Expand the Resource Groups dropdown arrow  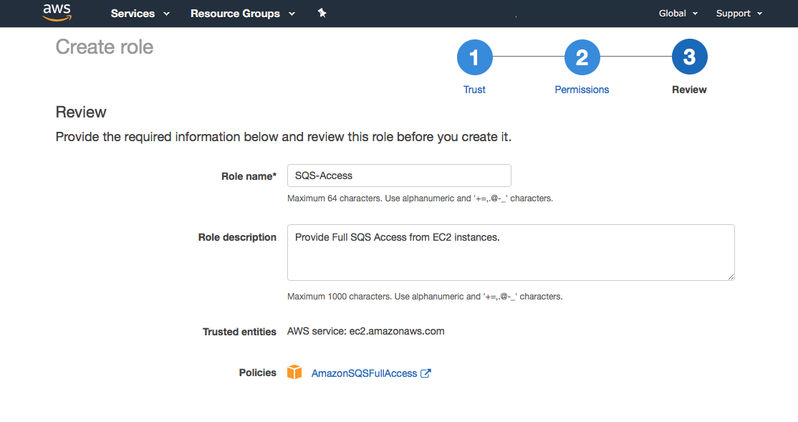click(x=292, y=14)
